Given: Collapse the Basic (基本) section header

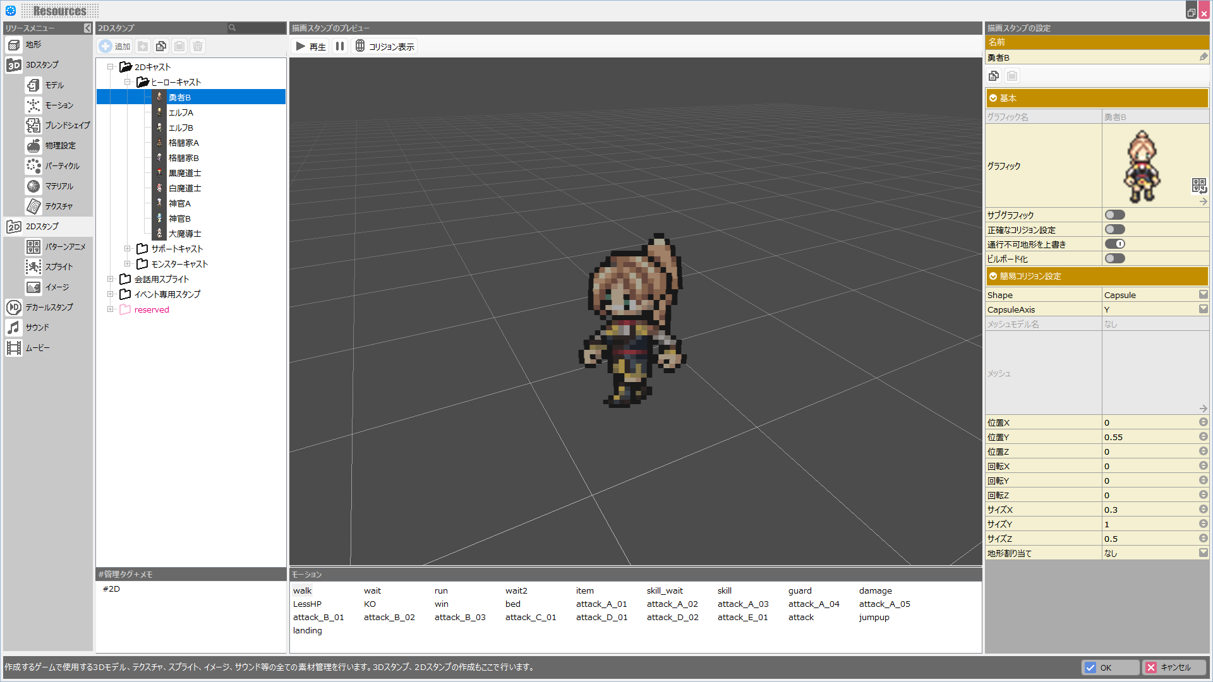Looking at the screenshot, I should point(993,99).
